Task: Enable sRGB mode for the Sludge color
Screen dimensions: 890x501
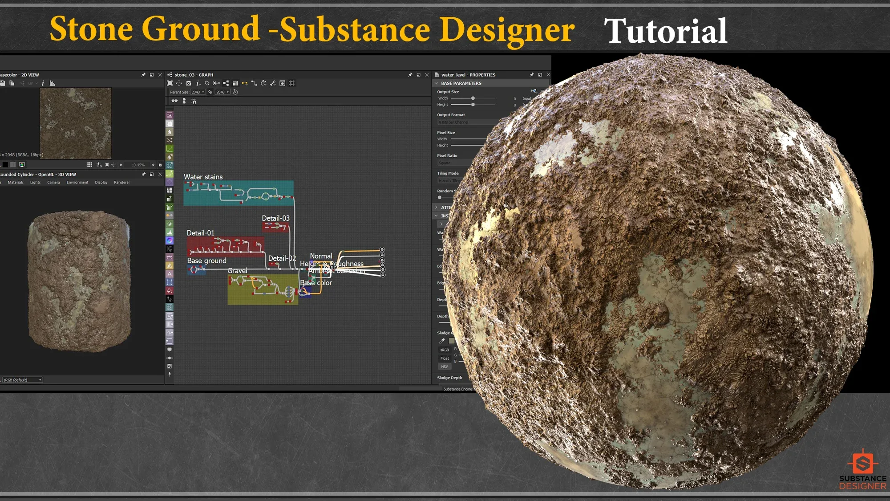Action: pyautogui.click(x=445, y=350)
